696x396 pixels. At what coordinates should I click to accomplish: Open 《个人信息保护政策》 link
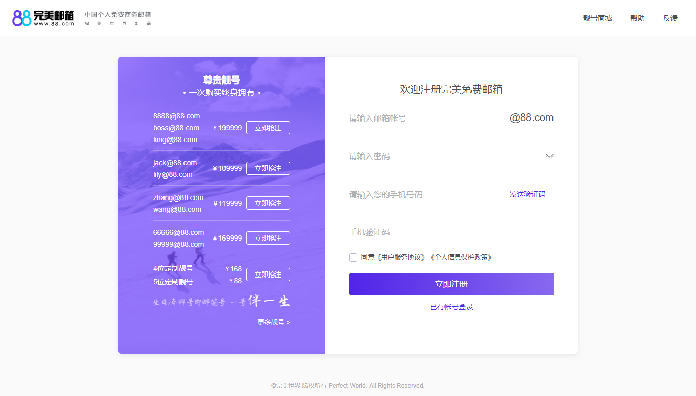click(461, 258)
